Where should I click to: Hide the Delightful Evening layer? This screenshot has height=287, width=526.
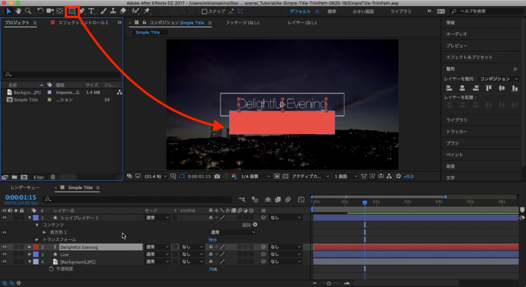[5, 247]
